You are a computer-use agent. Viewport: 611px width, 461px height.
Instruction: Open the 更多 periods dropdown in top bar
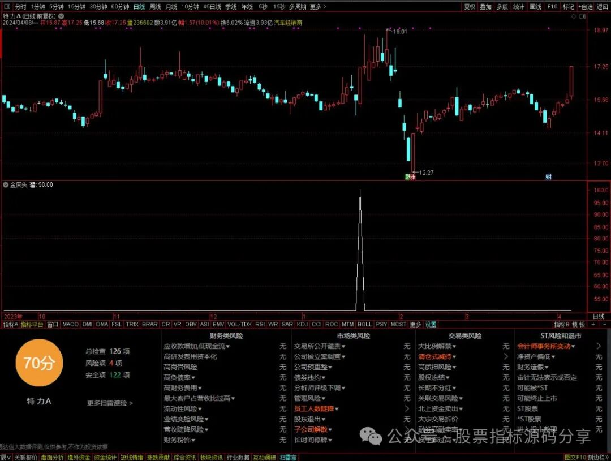click(x=318, y=7)
